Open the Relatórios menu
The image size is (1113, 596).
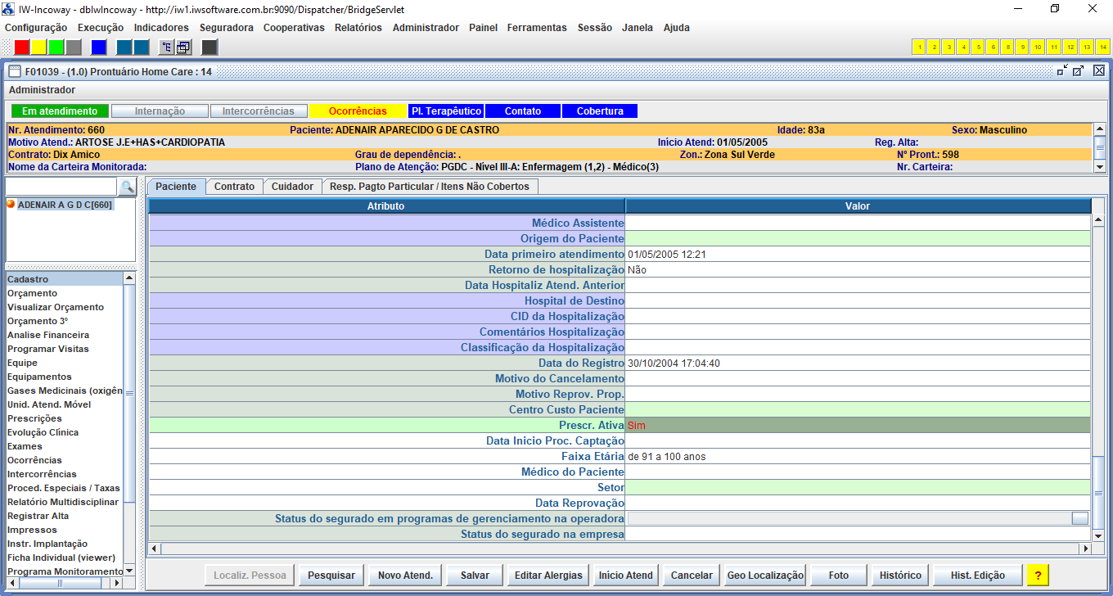358,28
